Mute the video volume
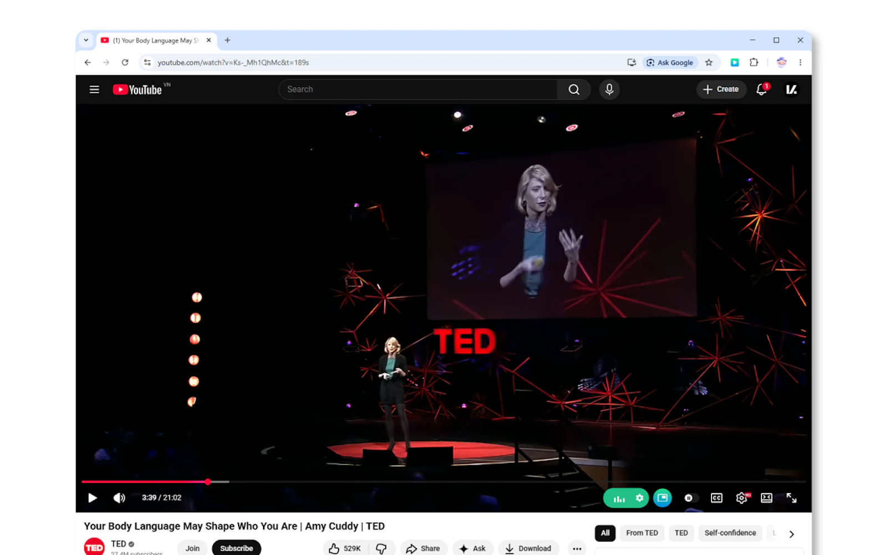888x555 pixels. point(119,498)
